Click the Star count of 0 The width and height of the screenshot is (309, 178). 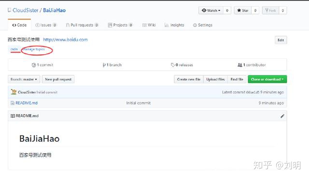coord(255,11)
